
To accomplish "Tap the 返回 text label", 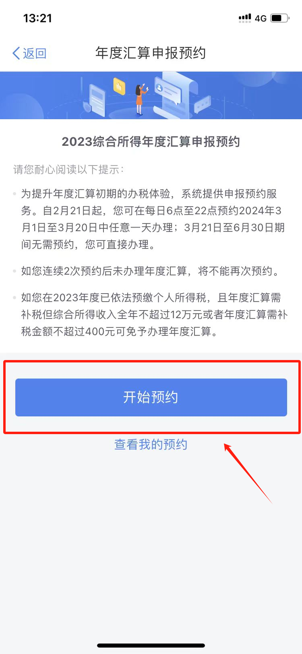I will point(35,53).
